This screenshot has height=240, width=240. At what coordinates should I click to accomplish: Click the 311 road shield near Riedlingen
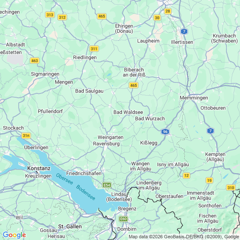(94, 49)
